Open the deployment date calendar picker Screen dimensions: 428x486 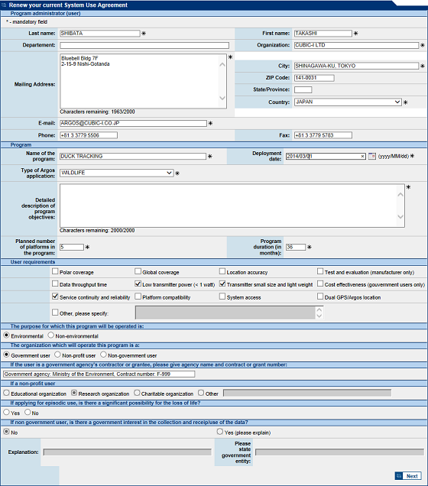[372, 156]
